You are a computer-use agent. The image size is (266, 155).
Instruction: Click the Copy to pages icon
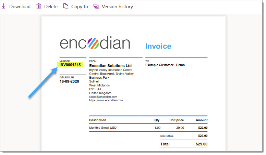66,7
